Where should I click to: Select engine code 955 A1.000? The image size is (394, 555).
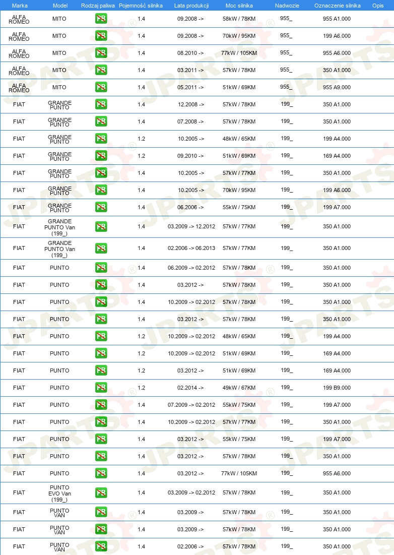[337, 19]
